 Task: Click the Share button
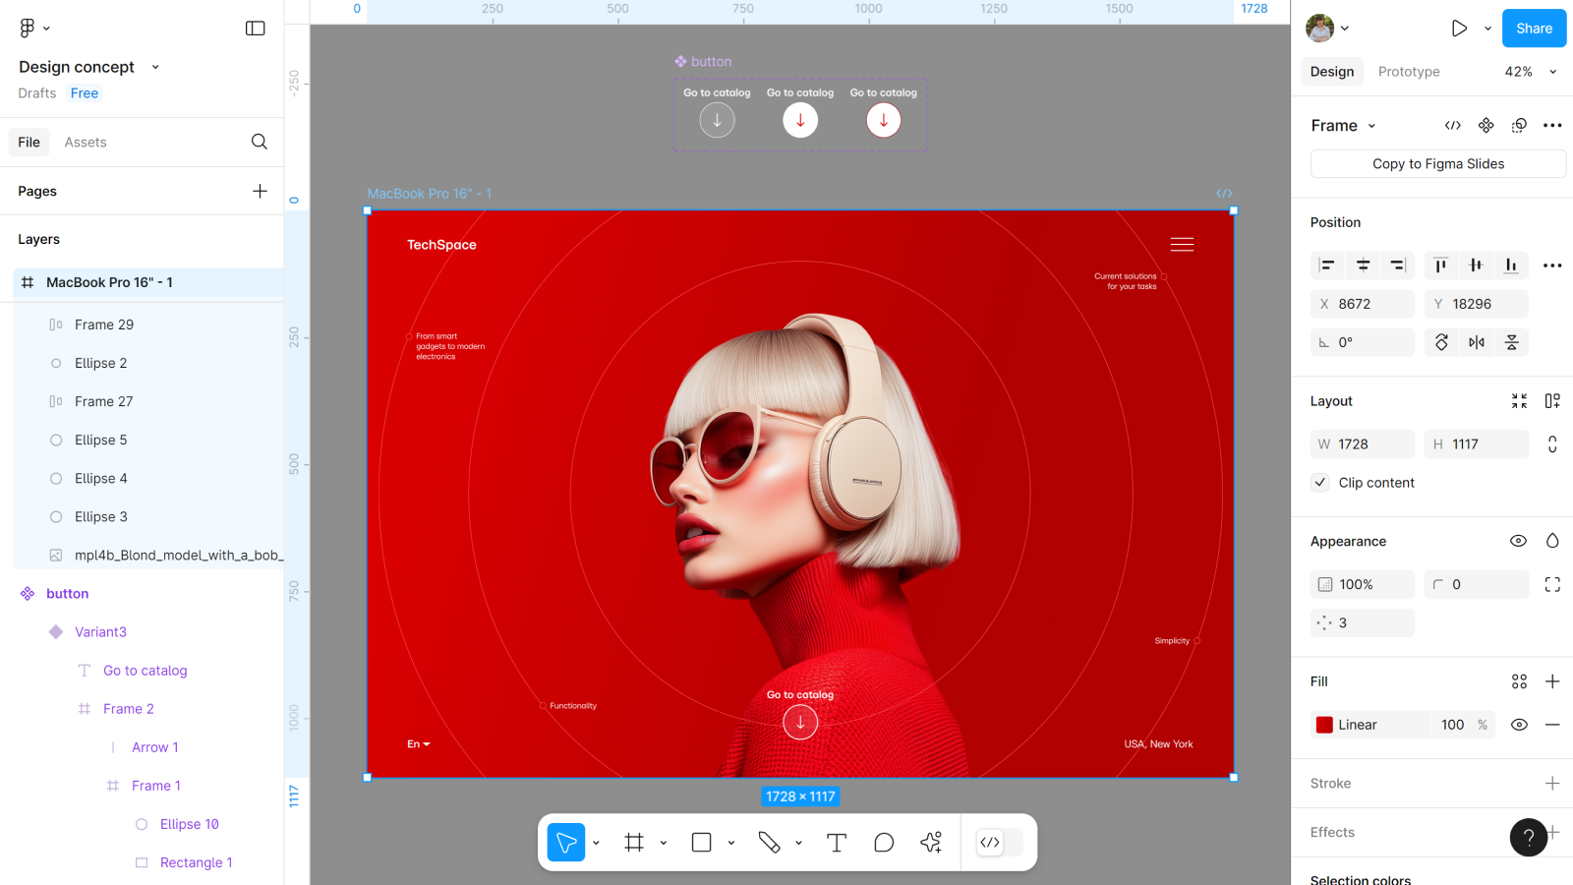[1533, 29]
